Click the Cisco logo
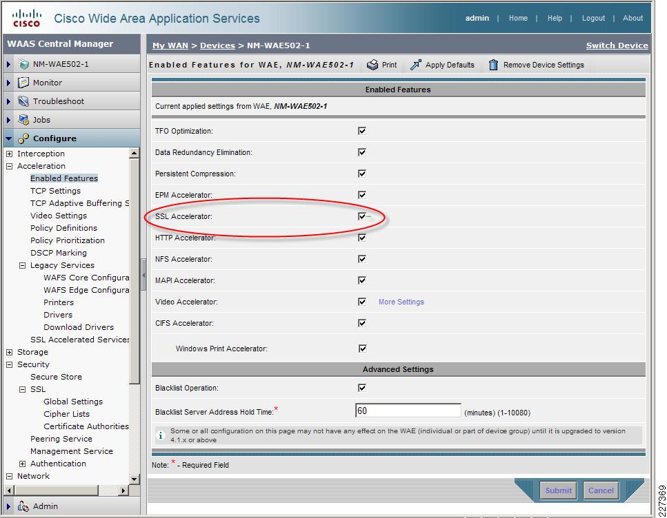This screenshot has height=518, width=667. [26, 19]
